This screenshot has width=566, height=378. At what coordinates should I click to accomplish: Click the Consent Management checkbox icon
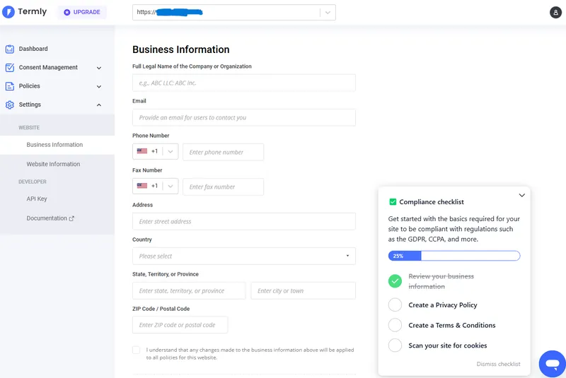tap(10, 67)
